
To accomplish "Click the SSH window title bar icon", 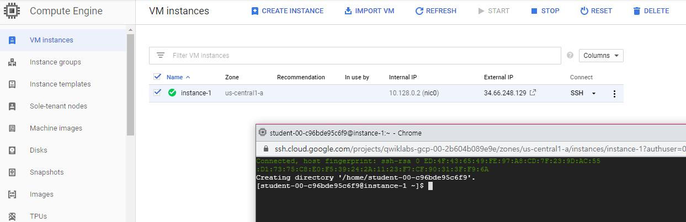I will [x=263, y=133].
